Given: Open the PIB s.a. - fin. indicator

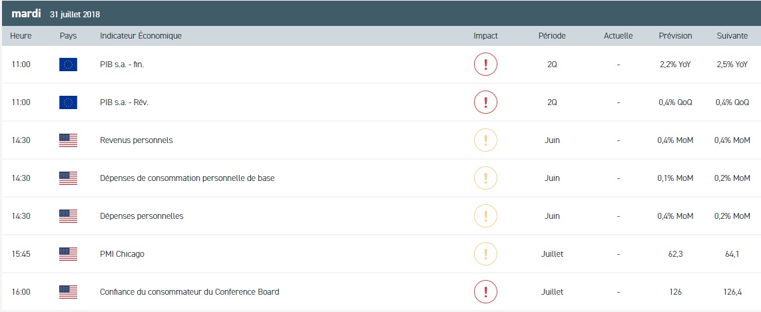Looking at the screenshot, I should [122, 65].
